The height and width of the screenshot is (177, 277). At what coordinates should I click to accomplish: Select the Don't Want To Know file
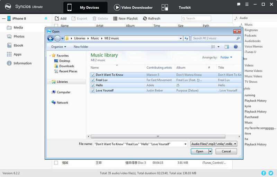tap(166, 75)
